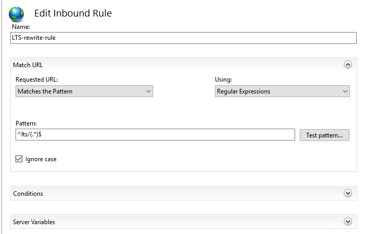
Task: Click into the Pattern text box
Action: click(x=154, y=135)
